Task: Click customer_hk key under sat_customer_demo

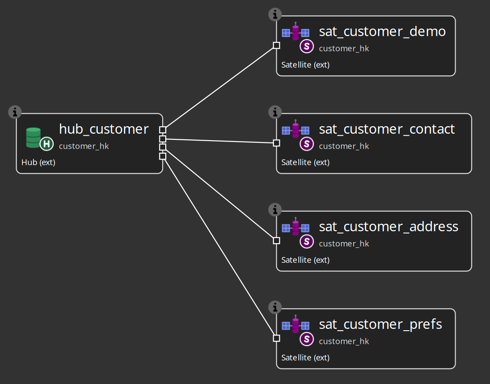Action: click(344, 48)
